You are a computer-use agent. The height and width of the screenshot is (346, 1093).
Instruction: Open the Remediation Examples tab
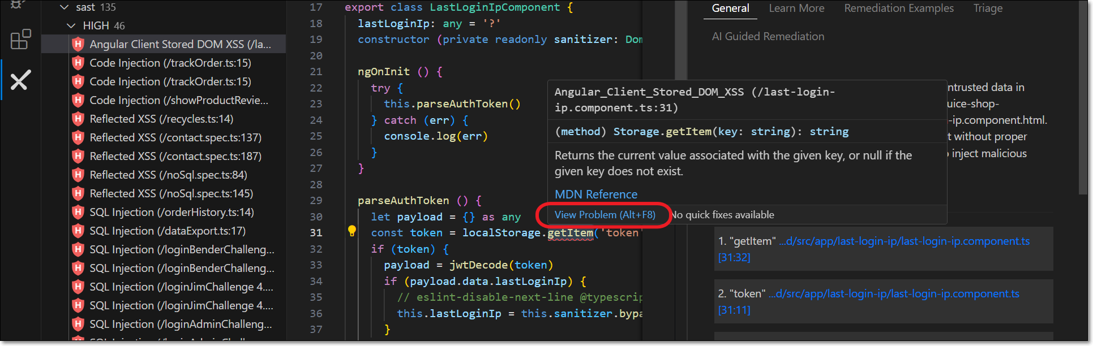pyautogui.click(x=899, y=8)
